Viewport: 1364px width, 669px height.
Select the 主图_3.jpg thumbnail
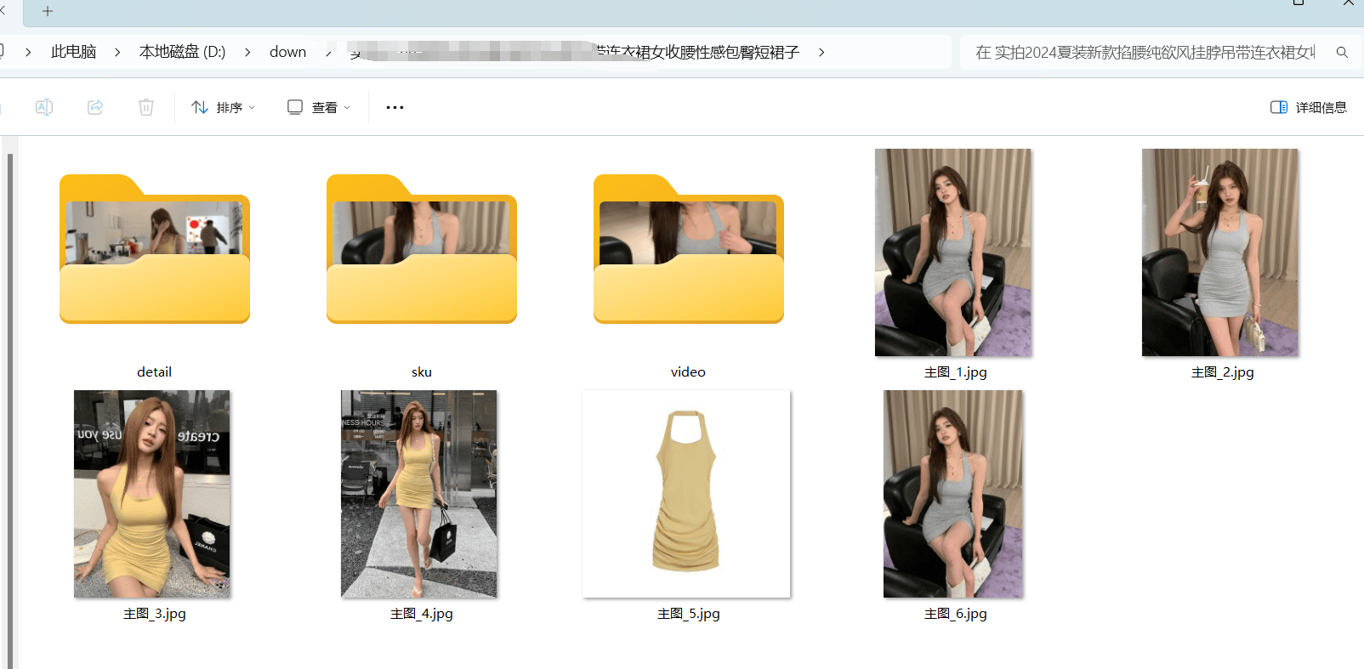click(x=152, y=494)
